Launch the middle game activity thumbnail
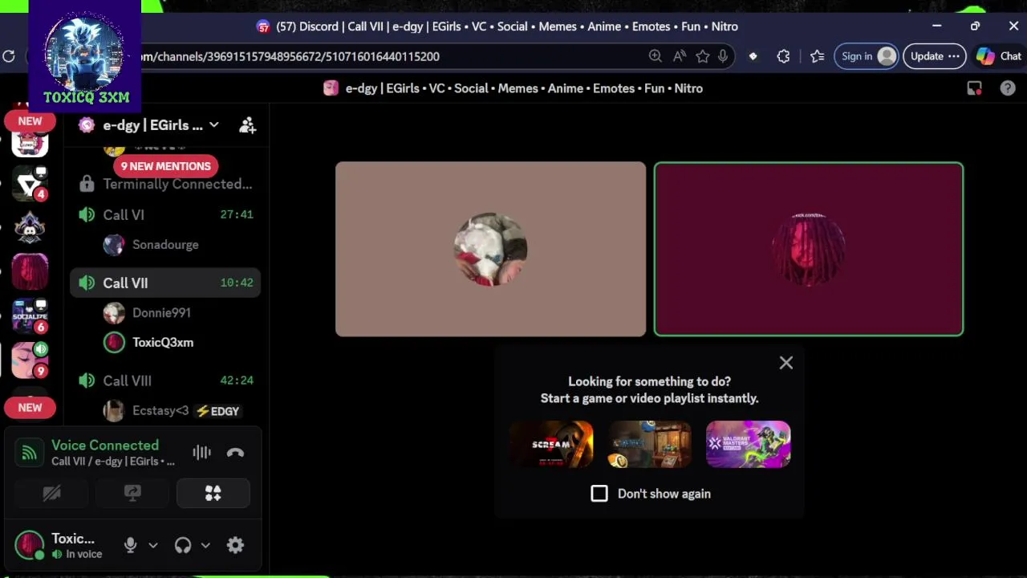 click(649, 444)
